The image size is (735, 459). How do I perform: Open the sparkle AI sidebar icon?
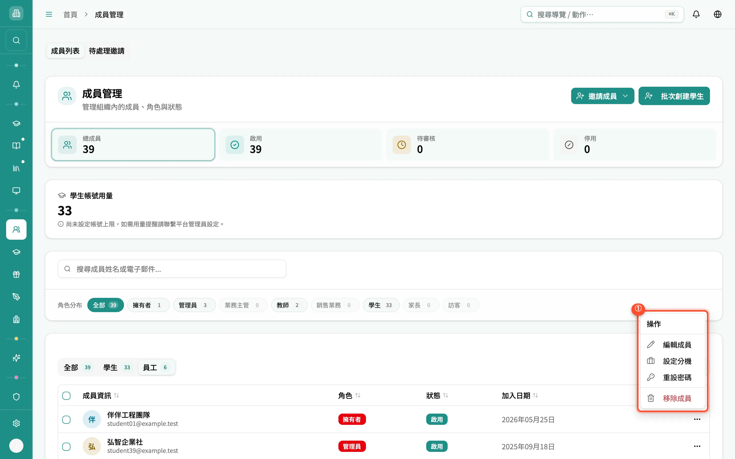coord(16,358)
